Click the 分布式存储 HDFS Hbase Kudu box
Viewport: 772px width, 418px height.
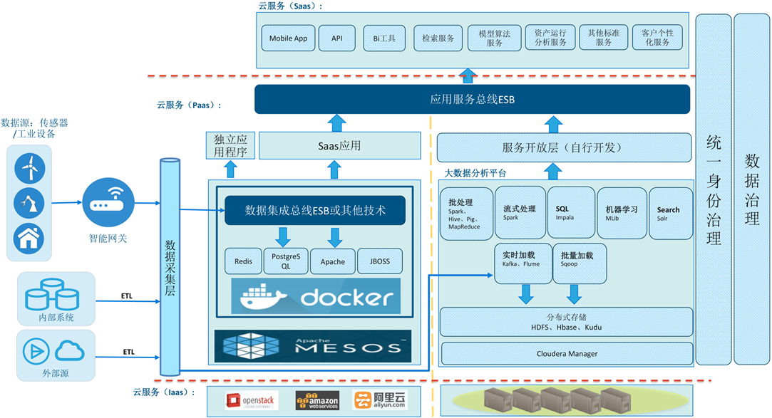(566, 322)
